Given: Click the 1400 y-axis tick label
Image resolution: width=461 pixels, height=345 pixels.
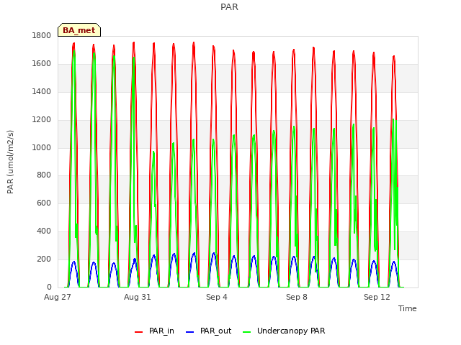Looking at the screenshot, I should click(42, 91).
